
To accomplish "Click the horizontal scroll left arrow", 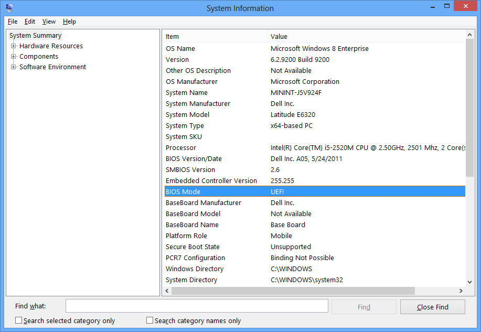I will [x=167, y=291].
